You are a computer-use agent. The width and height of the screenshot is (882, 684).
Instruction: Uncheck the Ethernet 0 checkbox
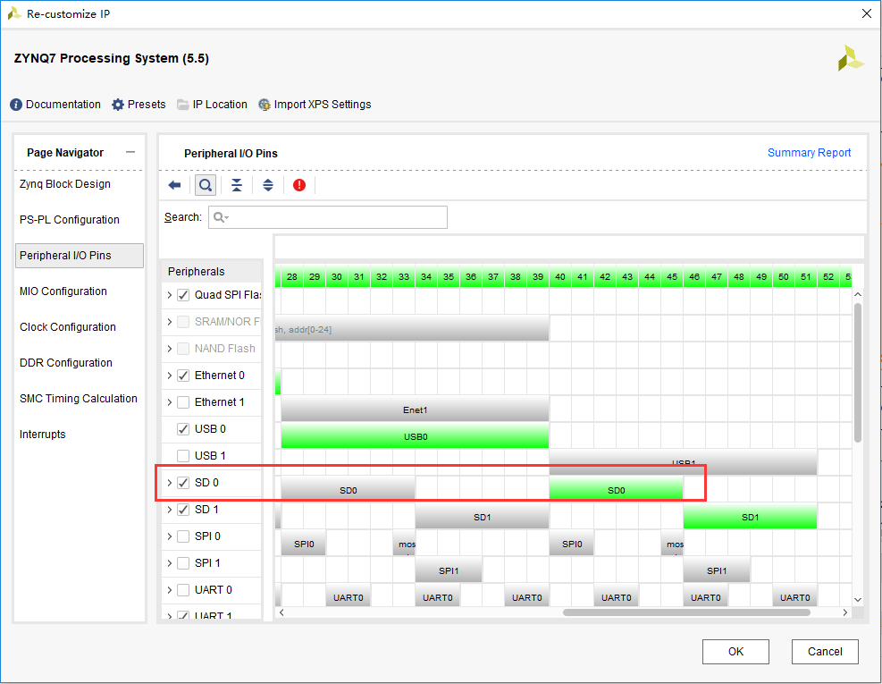183,376
